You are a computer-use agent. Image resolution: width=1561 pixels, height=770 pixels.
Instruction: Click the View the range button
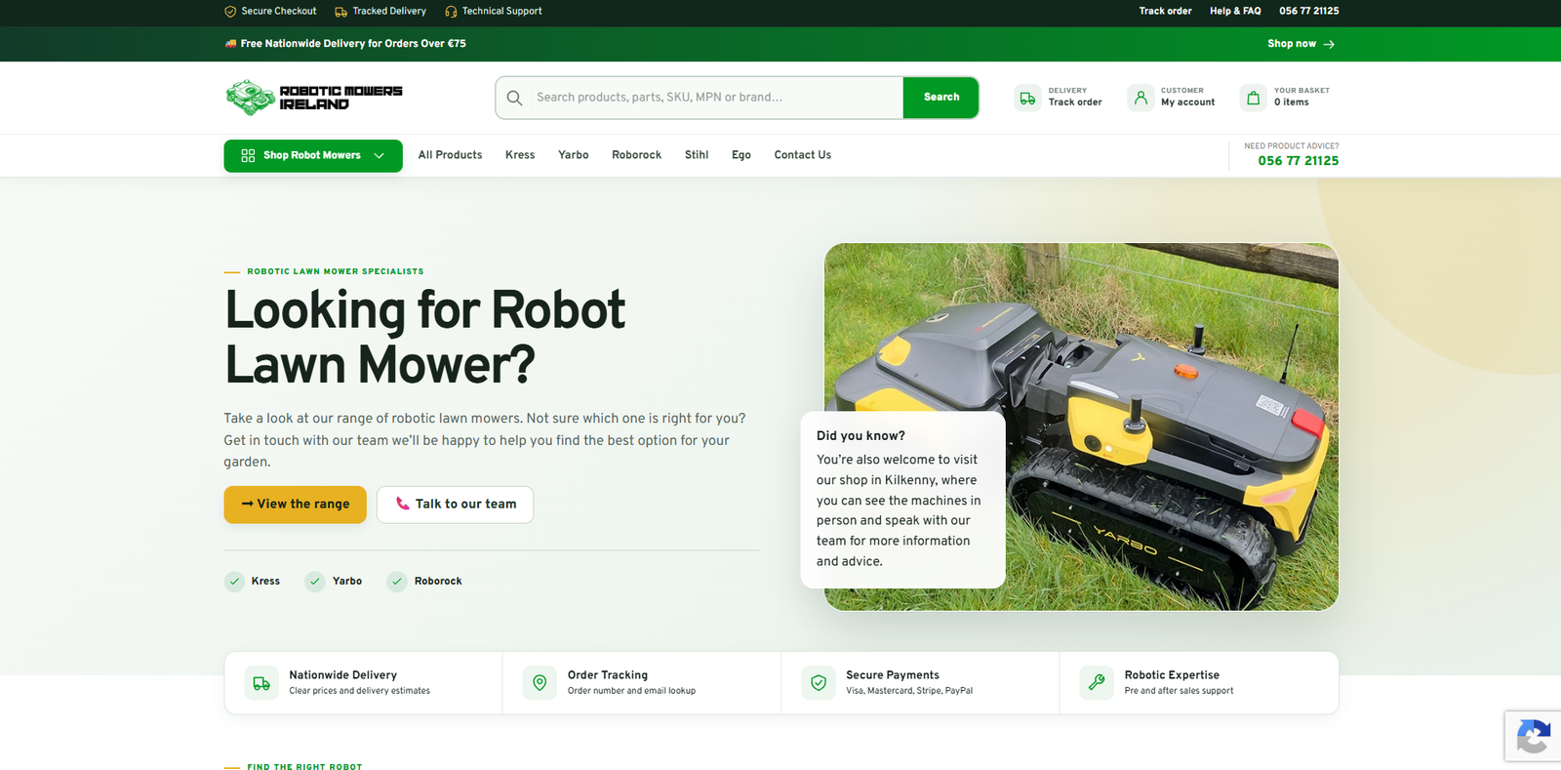click(x=295, y=505)
